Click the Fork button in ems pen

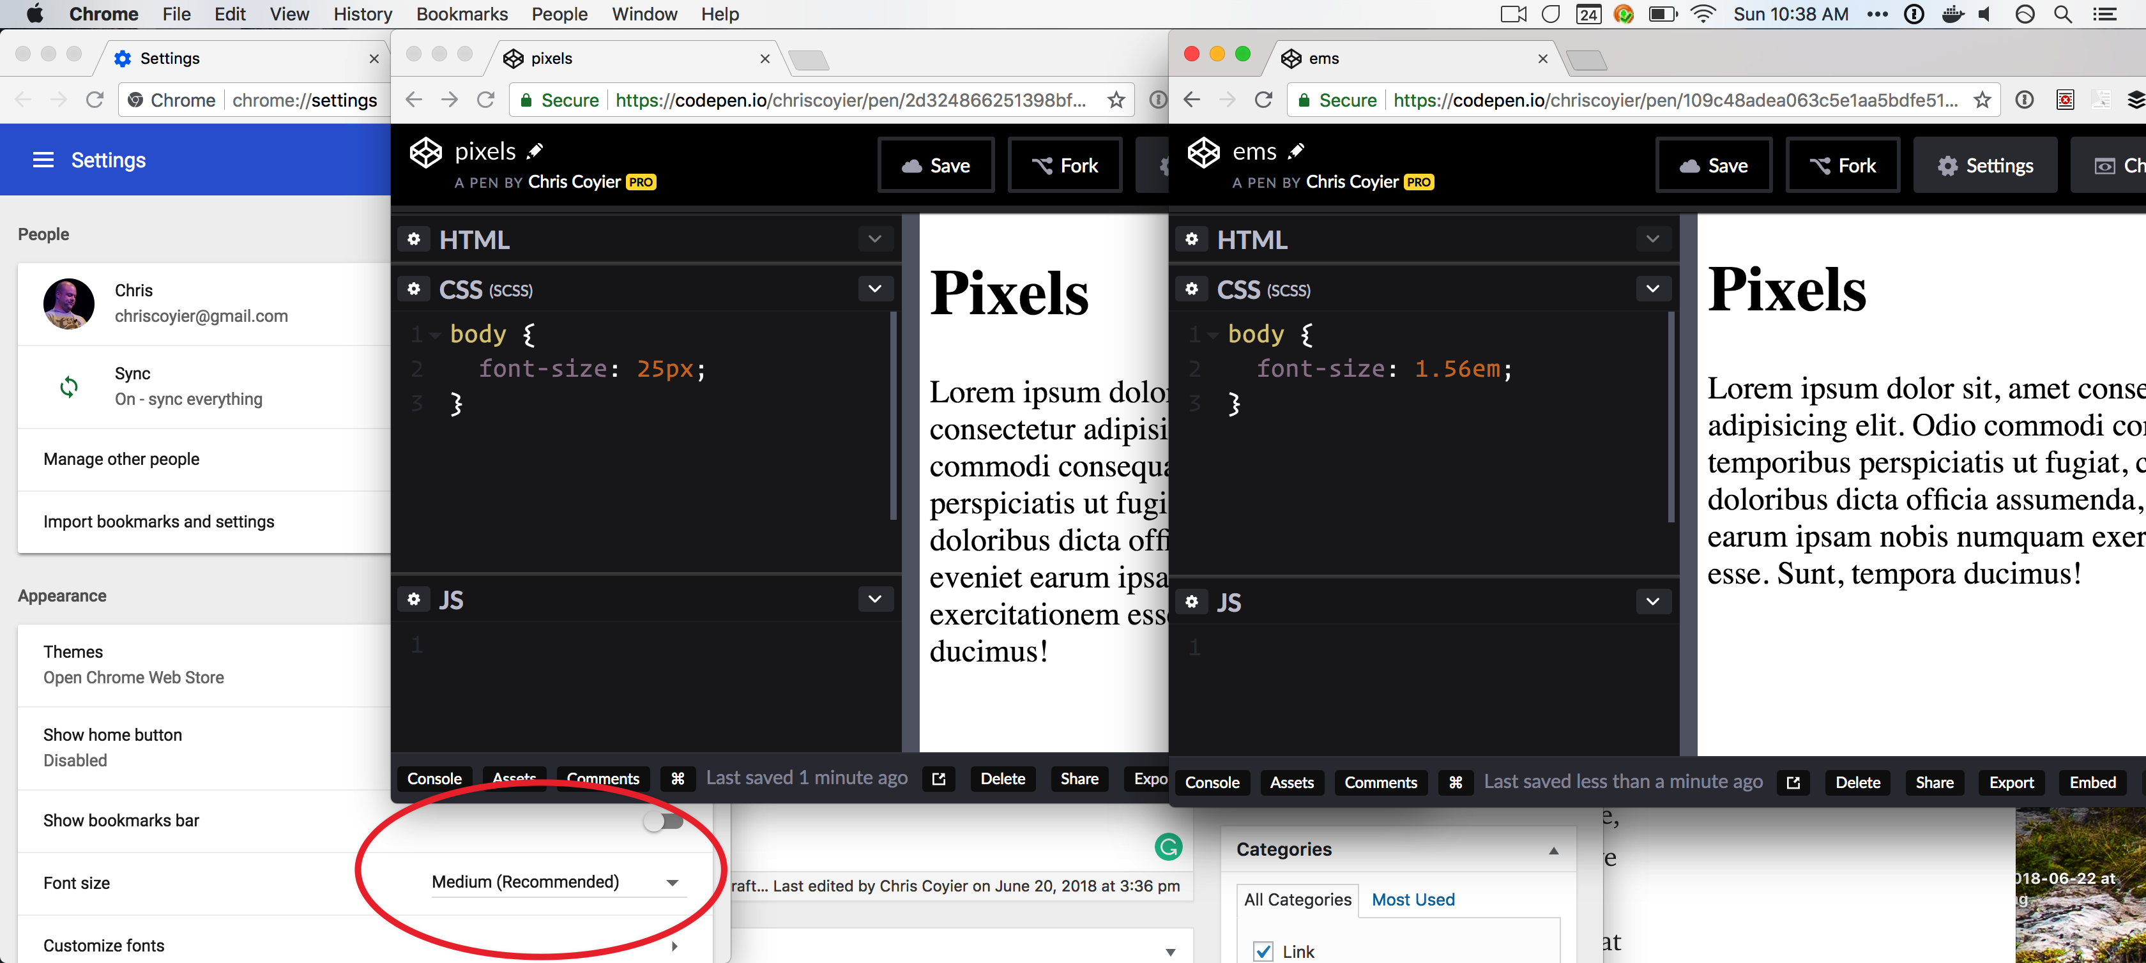coord(1843,166)
